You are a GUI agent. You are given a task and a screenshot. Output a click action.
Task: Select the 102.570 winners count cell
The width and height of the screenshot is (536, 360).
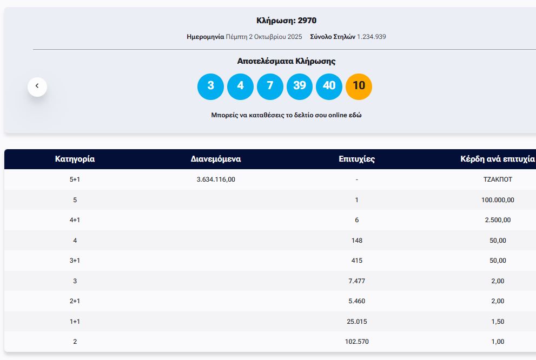[x=356, y=342]
